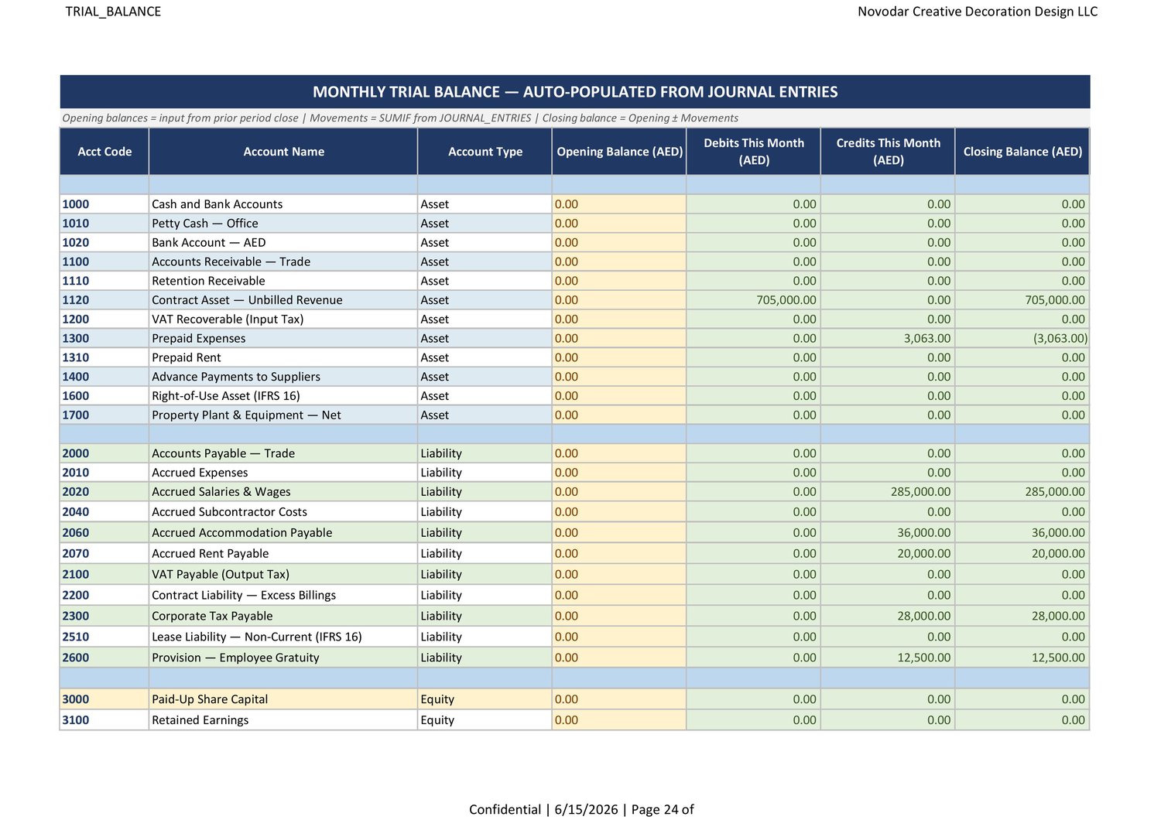Select 'Petty Cash — Office' cell
Screen dimensions: 1161x820
click(283, 224)
